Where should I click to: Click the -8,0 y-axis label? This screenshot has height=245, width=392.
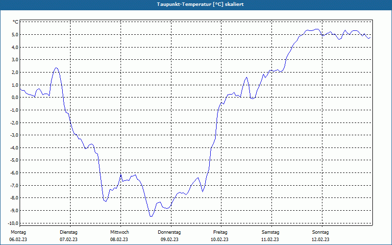pyautogui.click(x=14, y=198)
